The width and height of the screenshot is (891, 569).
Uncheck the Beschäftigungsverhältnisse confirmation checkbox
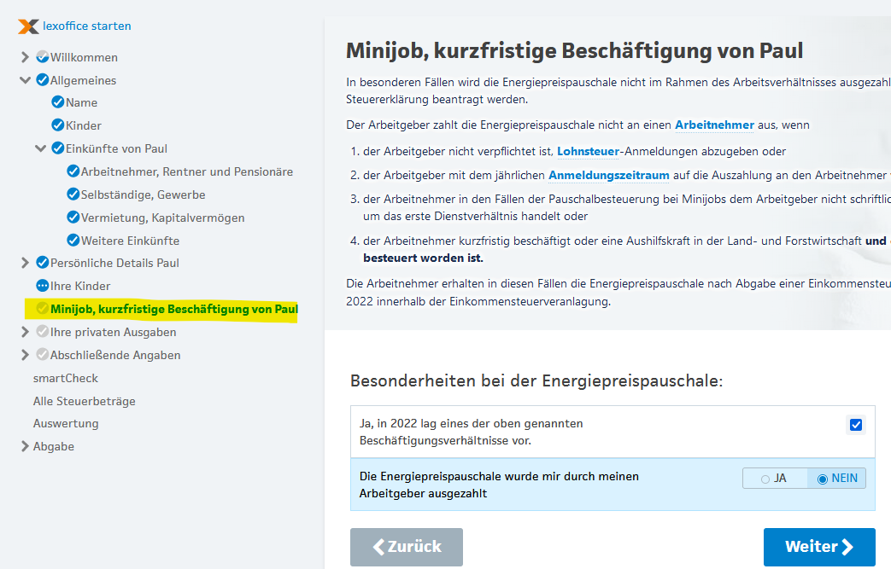coord(856,425)
